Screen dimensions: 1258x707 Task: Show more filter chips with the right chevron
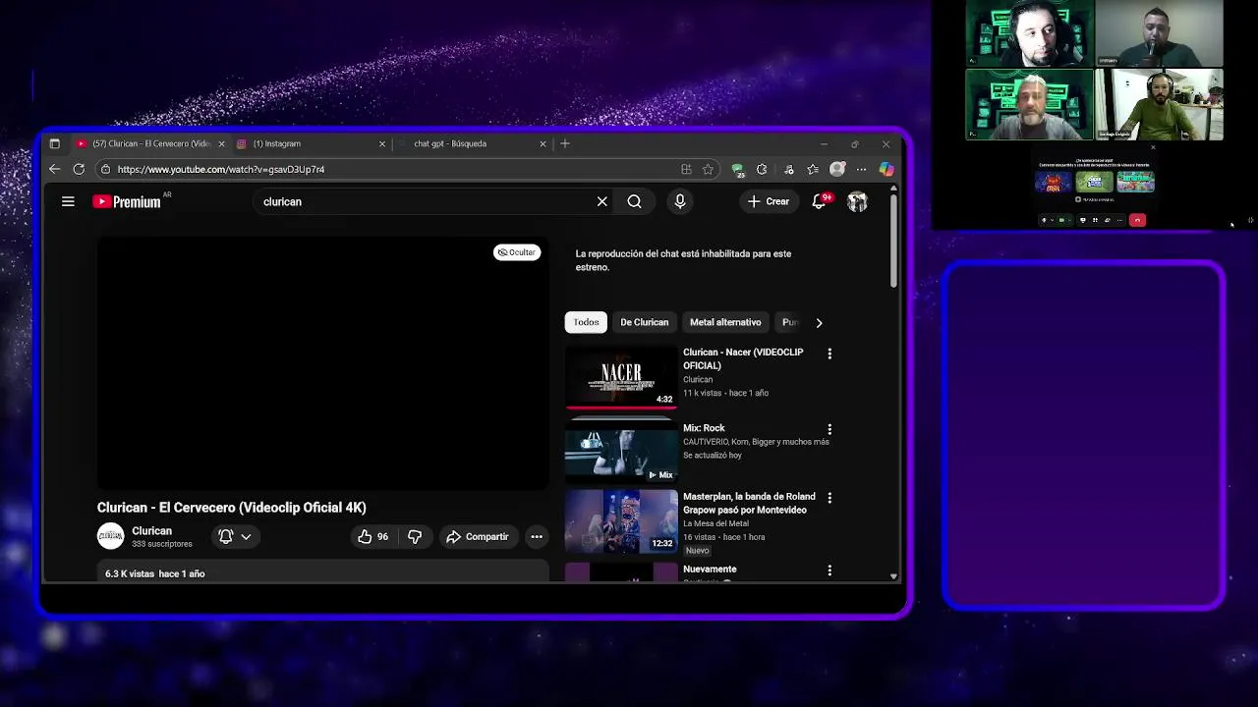tap(819, 322)
